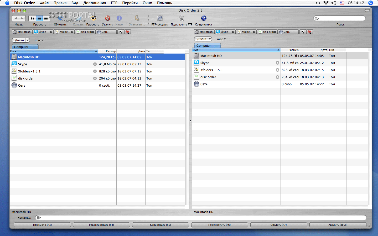Click Сеть drive button in left drive bar
Viewport: 378px width, 236px height.
coord(106,32)
